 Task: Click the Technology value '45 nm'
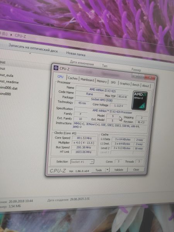(x=82, y=103)
